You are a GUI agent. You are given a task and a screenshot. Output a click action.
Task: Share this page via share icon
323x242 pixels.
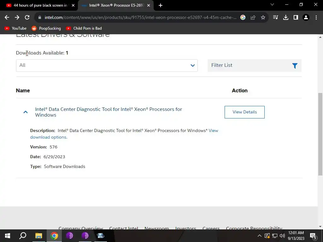point(253,18)
